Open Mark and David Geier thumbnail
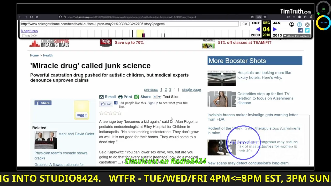The height and width of the screenshot is (186, 331). (x=46, y=140)
